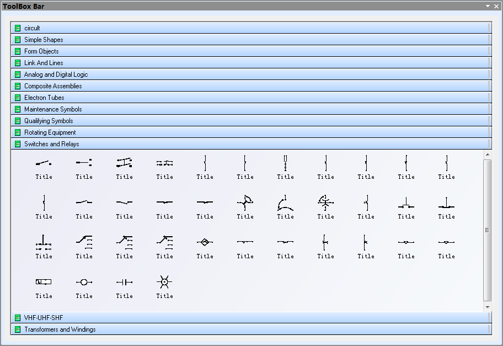
Task: Click the parallel-plate contact symbol
Action: [x=124, y=282]
